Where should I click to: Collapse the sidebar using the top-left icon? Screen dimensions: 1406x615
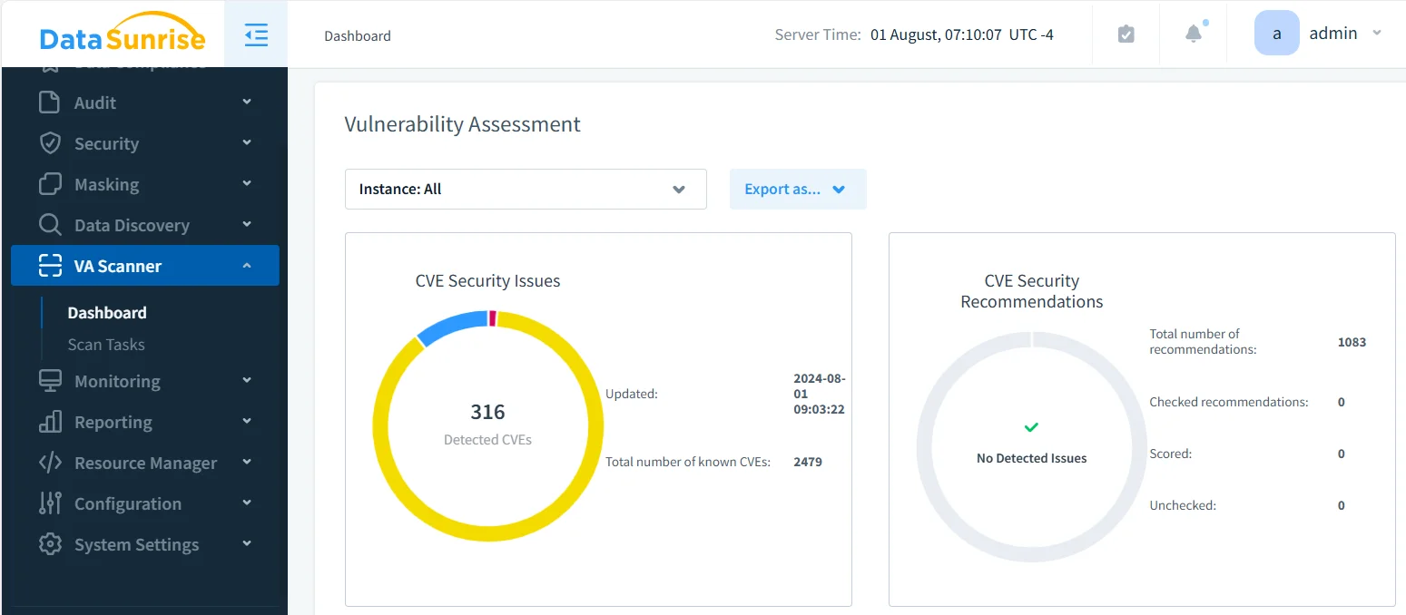pyautogui.click(x=256, y=34)
